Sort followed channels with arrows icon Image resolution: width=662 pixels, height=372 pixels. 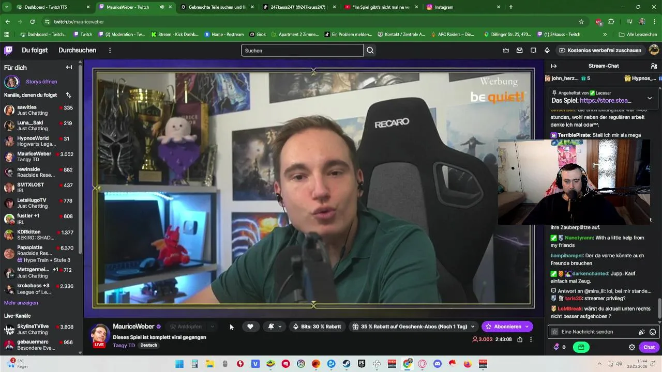[x=68, y=95]
